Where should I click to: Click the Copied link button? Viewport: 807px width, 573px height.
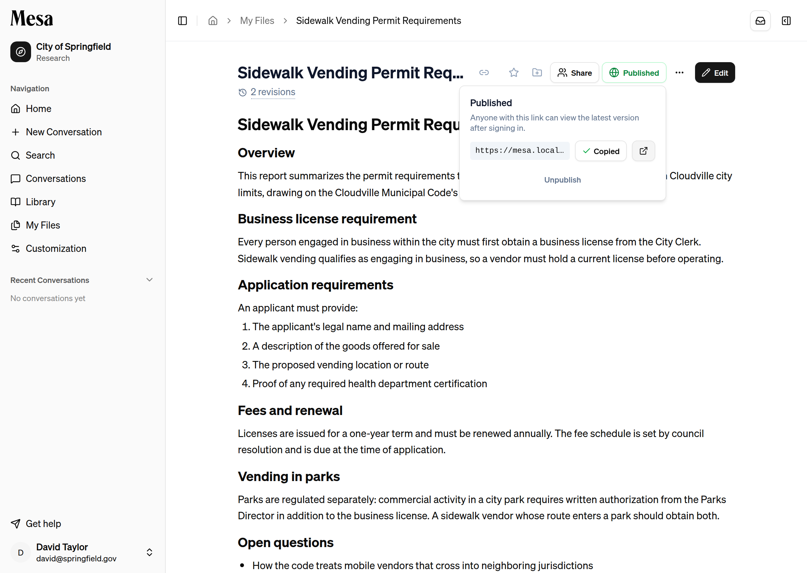601,151
